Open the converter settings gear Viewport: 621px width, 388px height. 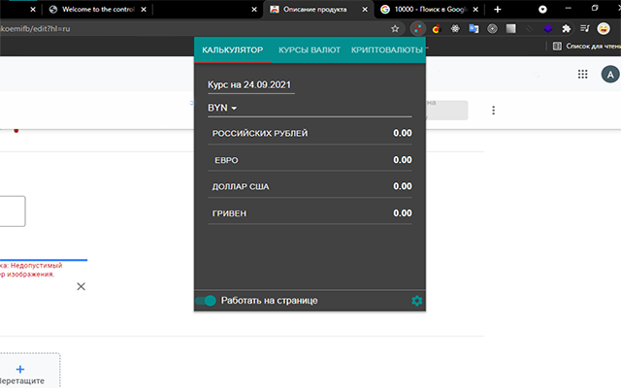click(x=416, y=301)
